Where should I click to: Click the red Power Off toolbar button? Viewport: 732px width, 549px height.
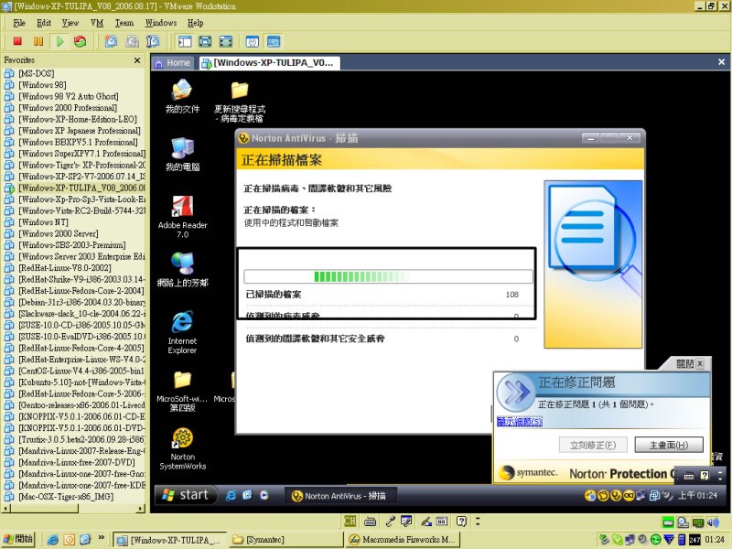[x=17, y=41]
